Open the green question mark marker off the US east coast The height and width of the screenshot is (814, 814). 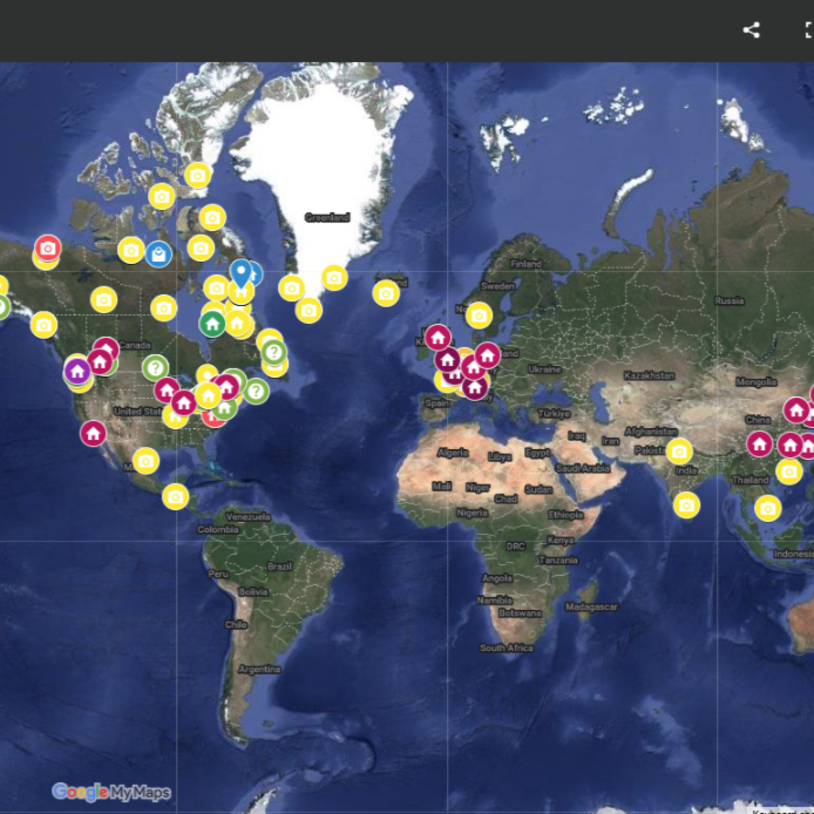[256, 392]
